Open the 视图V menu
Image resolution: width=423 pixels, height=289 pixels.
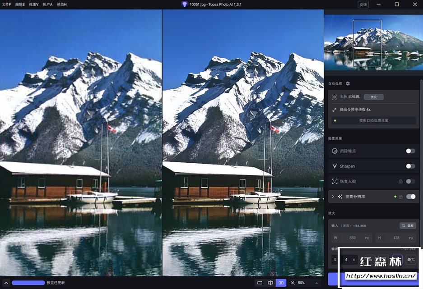tap(34, 5)
